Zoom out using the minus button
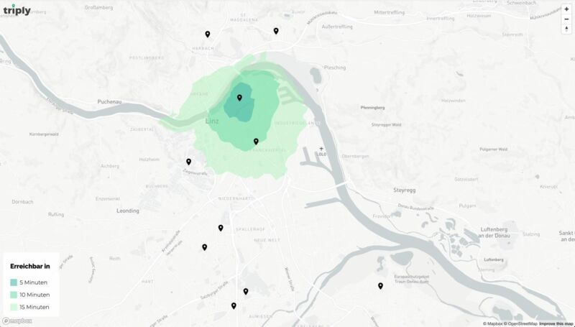Image resolution: width=575 pixels, height=327 pixels. point(566,19)
